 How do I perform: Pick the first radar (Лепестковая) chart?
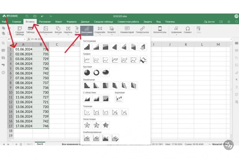(87, 125)
